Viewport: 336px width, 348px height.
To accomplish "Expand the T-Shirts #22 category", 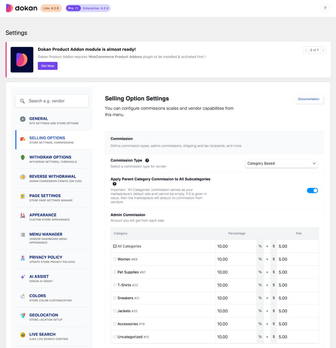I will [x=115, y=285].
